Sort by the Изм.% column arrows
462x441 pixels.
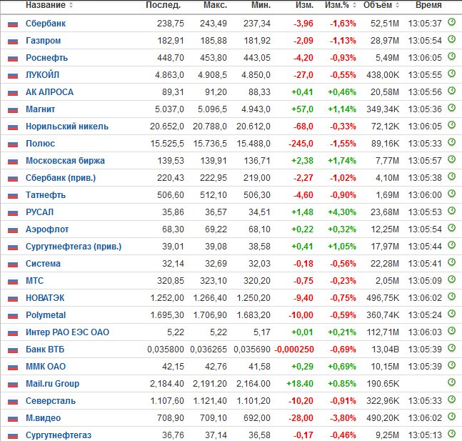click(354, 5)
